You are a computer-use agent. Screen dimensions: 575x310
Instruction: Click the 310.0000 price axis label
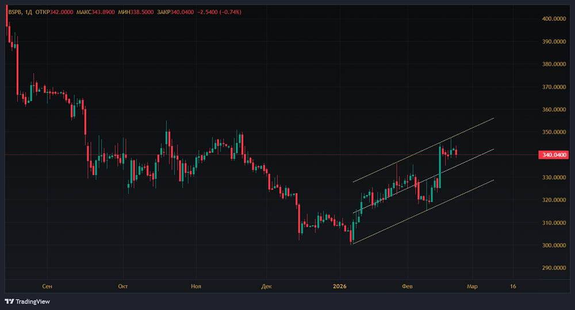[554, 223]
